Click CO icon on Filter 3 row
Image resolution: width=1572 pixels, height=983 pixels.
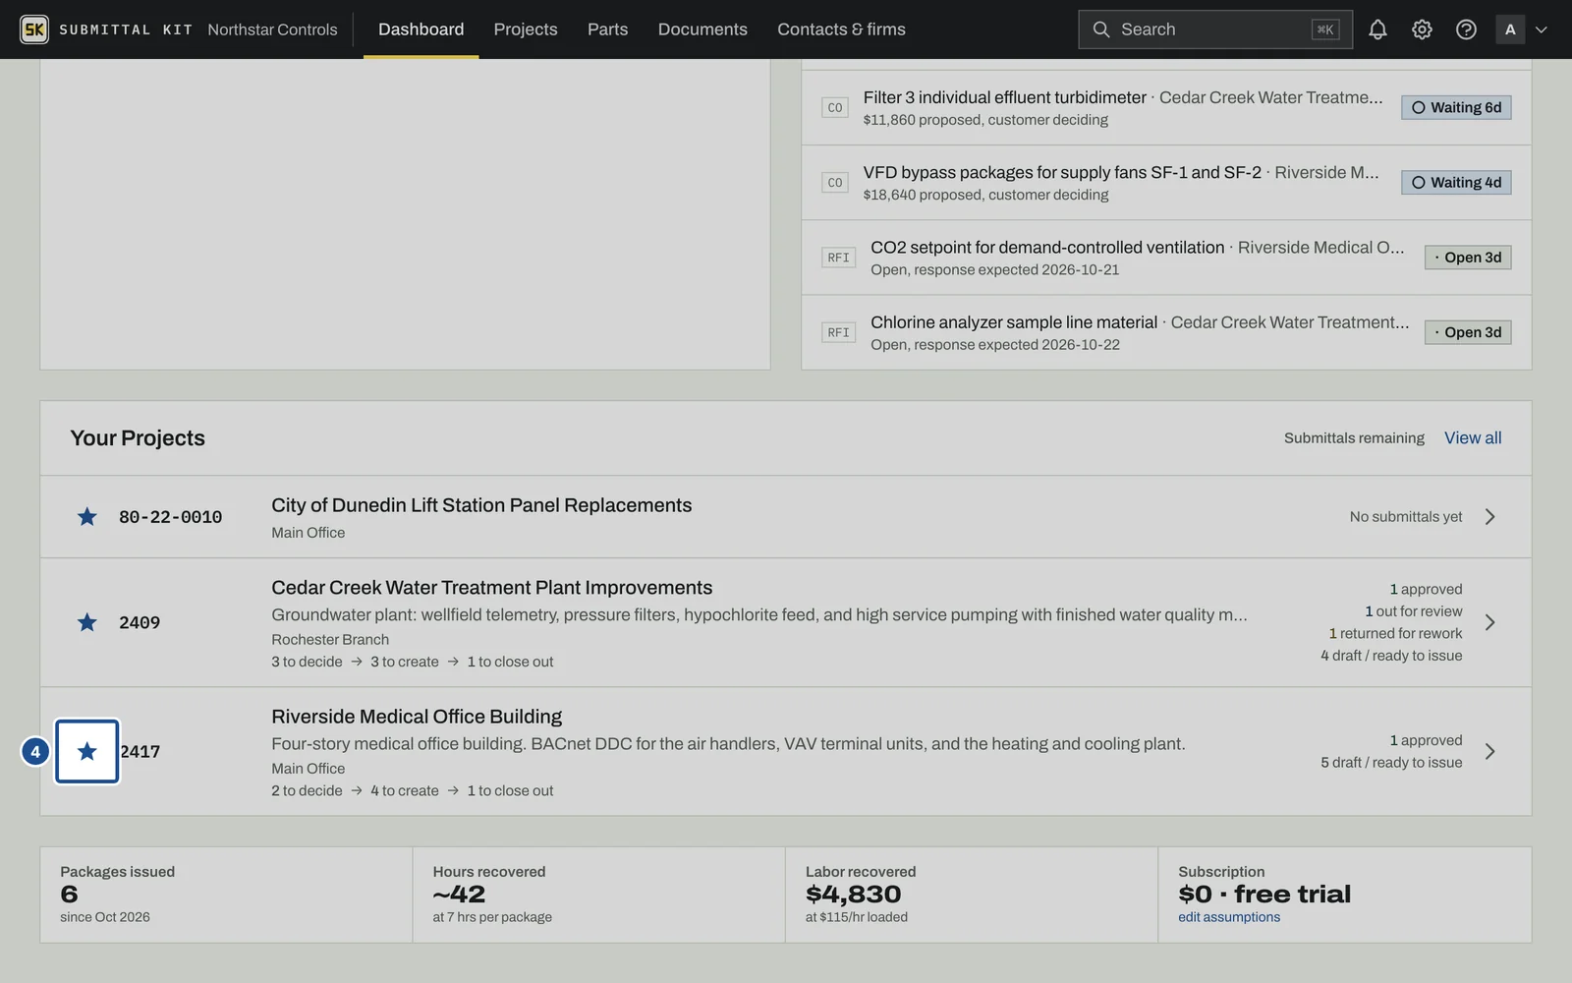[835, 108]
